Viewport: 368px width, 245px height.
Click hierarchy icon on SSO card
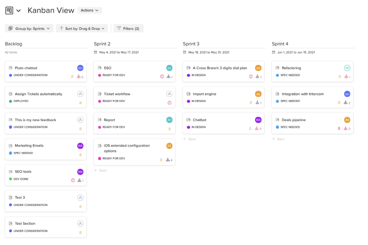pyautogui.click(x=167, y=77)
